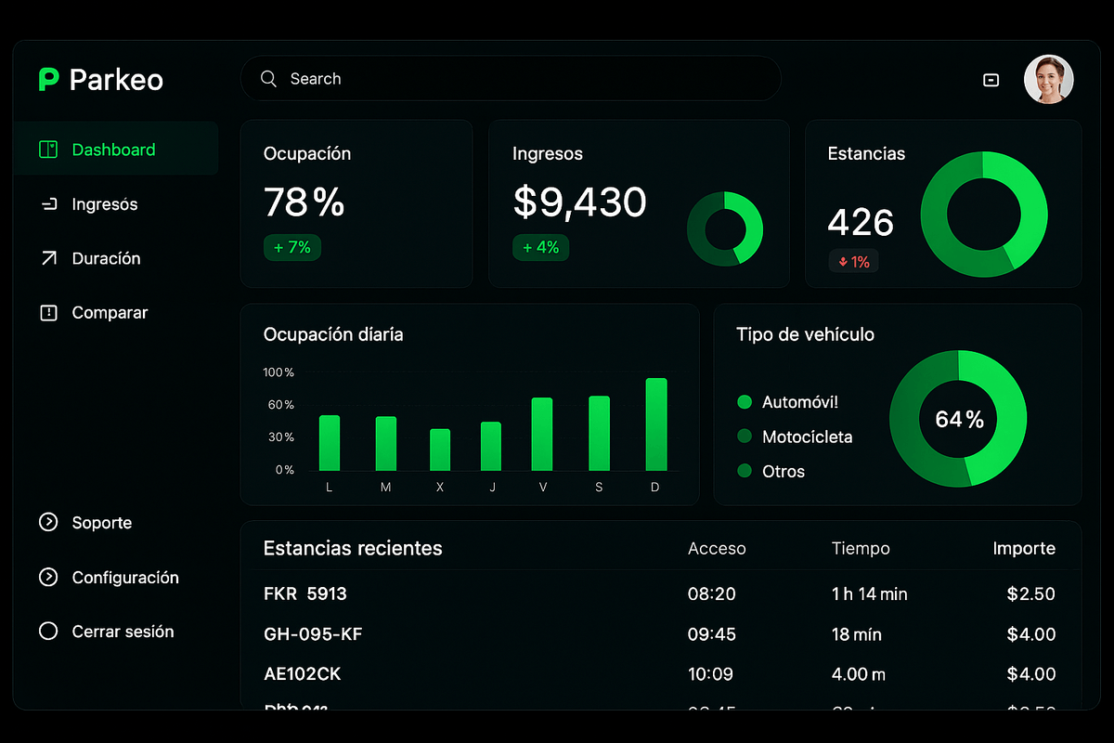The height and width of the screenshot is (743, 1114).
Task: Click the profile avatar photo
Action: point(1049,79)
